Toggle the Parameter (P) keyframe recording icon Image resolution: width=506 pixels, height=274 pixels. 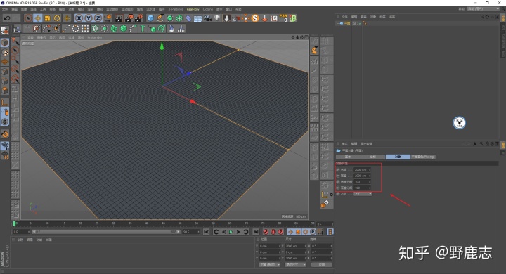(313, 232)
